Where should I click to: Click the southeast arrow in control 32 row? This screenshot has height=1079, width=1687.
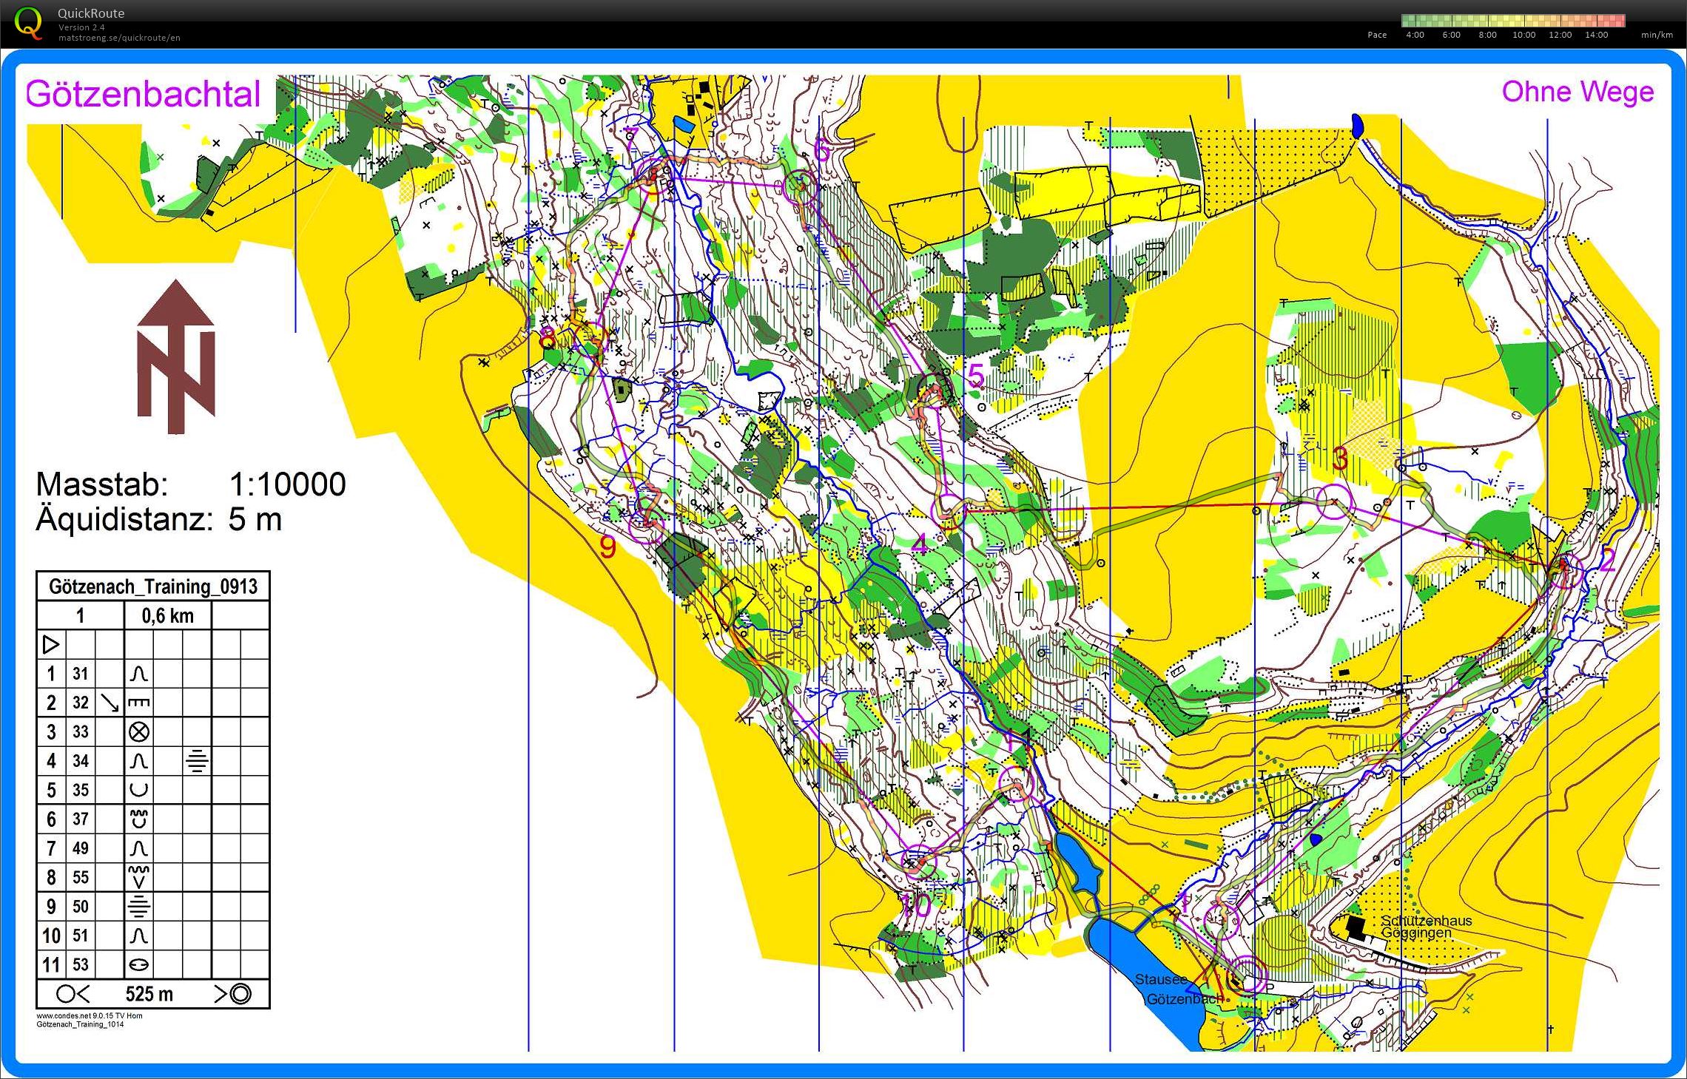[x=110, y=703]
